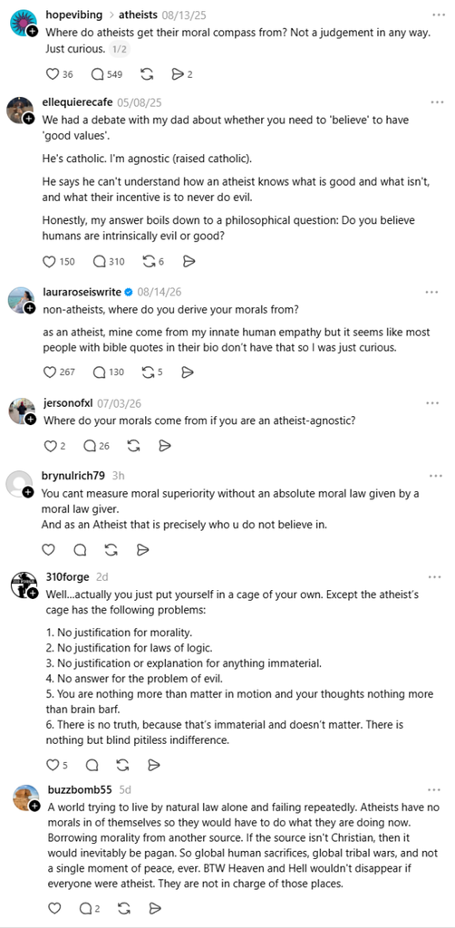Like hopevibing's moral compass post
The image size is (455, 928).
52,74
